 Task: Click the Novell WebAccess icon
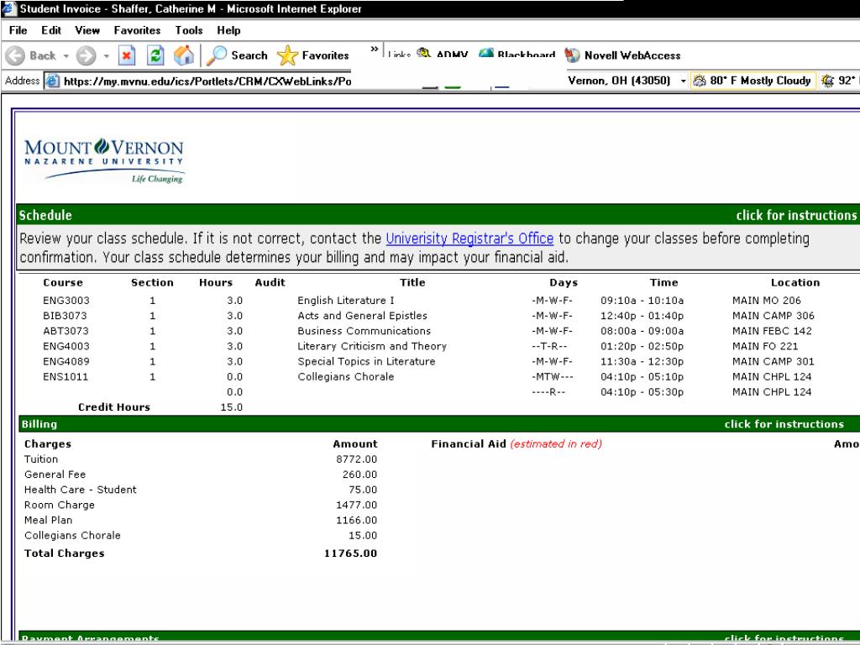click(572, 55)
